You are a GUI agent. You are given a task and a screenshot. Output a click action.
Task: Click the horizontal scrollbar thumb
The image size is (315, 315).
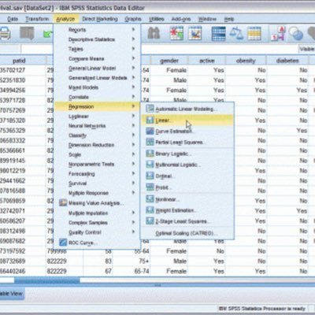[x=47, y=280]
